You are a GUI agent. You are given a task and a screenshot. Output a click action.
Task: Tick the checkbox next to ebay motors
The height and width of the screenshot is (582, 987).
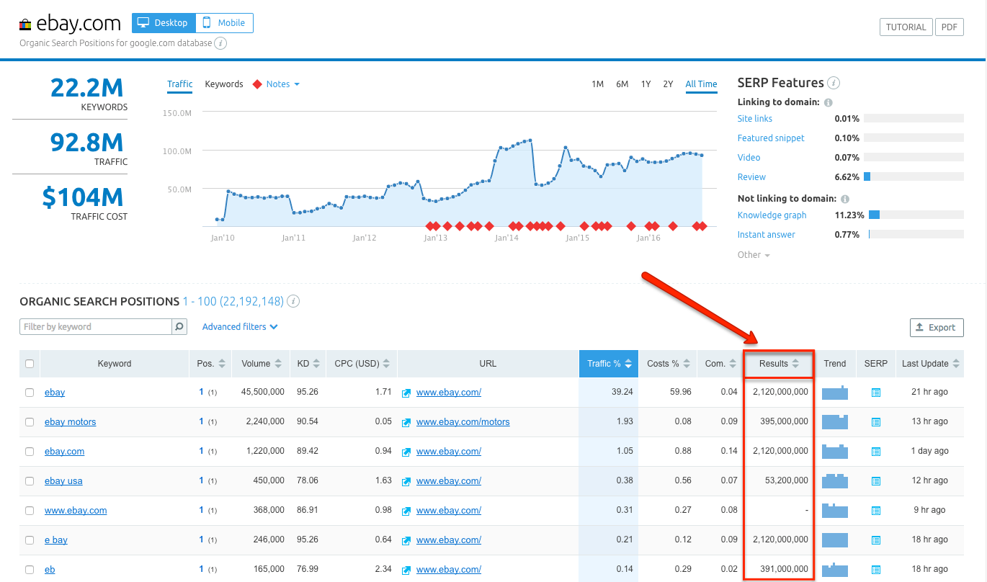tap(30, 422)
